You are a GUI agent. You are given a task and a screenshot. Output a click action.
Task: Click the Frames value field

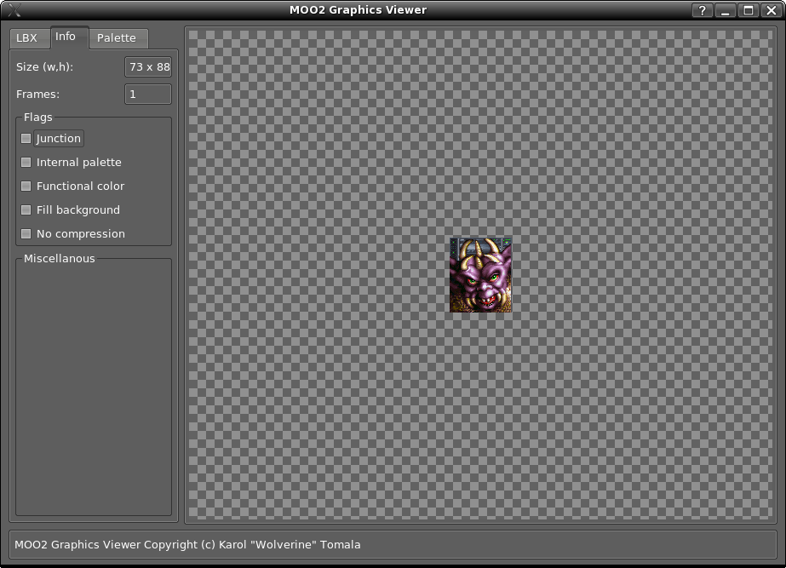click(148, 95)
